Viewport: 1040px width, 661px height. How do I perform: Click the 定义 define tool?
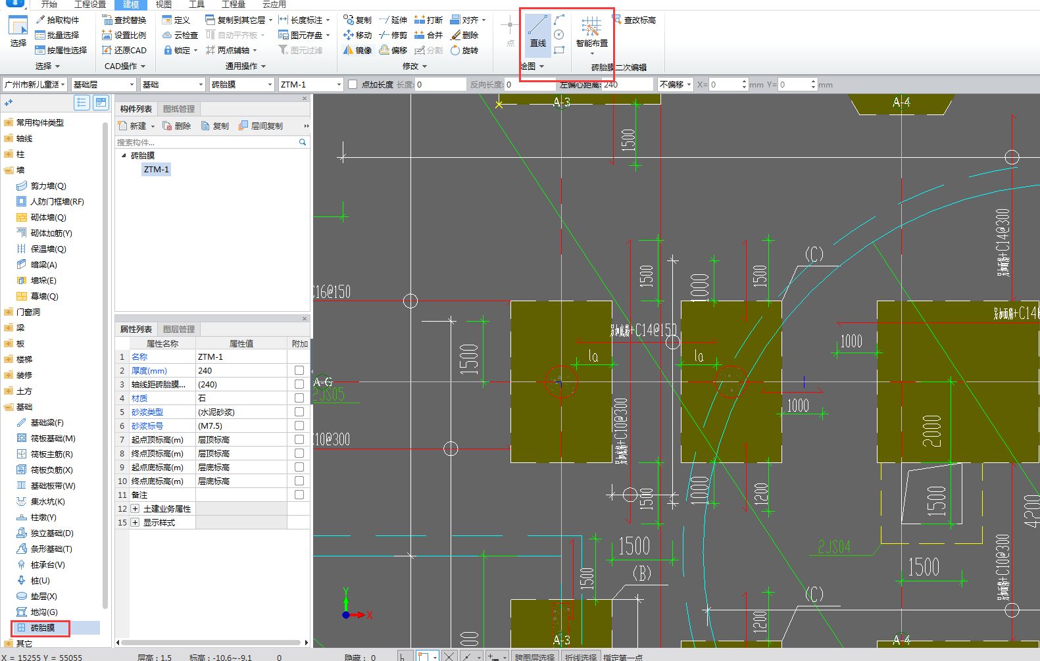tap(176, 20)
